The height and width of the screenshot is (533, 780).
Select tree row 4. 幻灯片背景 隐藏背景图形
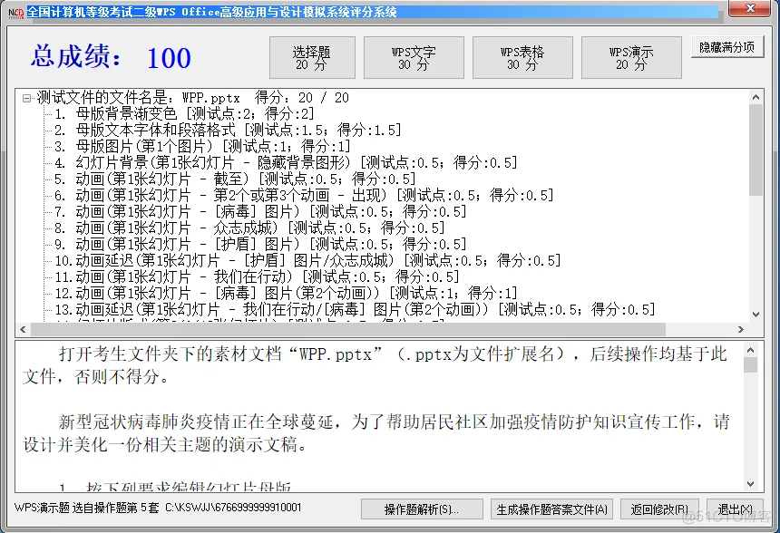[286, 163]
